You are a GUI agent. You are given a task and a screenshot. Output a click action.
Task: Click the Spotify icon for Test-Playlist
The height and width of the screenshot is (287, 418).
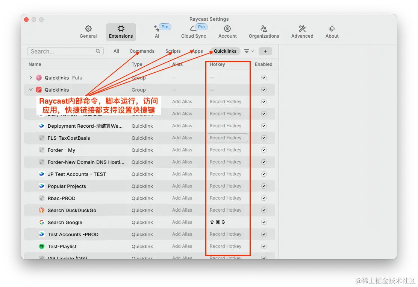point(42,246)
